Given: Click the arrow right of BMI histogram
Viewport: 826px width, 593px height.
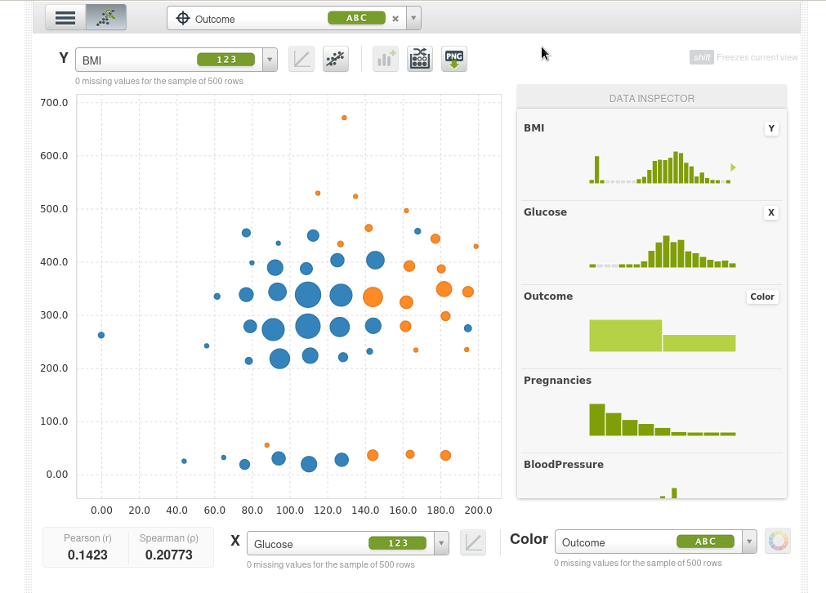Looking at the screenshot, I should (733, 167).
